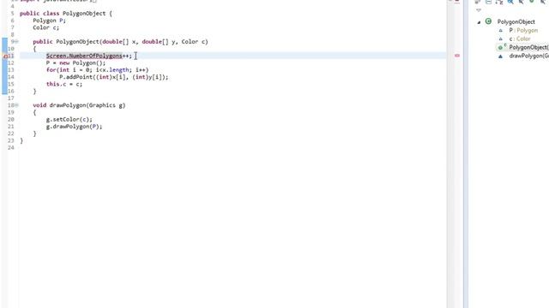Click the red error annotation in overview ruler
Image resolution: width=549 pixels, height=308 pixels.
tap(457, 56)
